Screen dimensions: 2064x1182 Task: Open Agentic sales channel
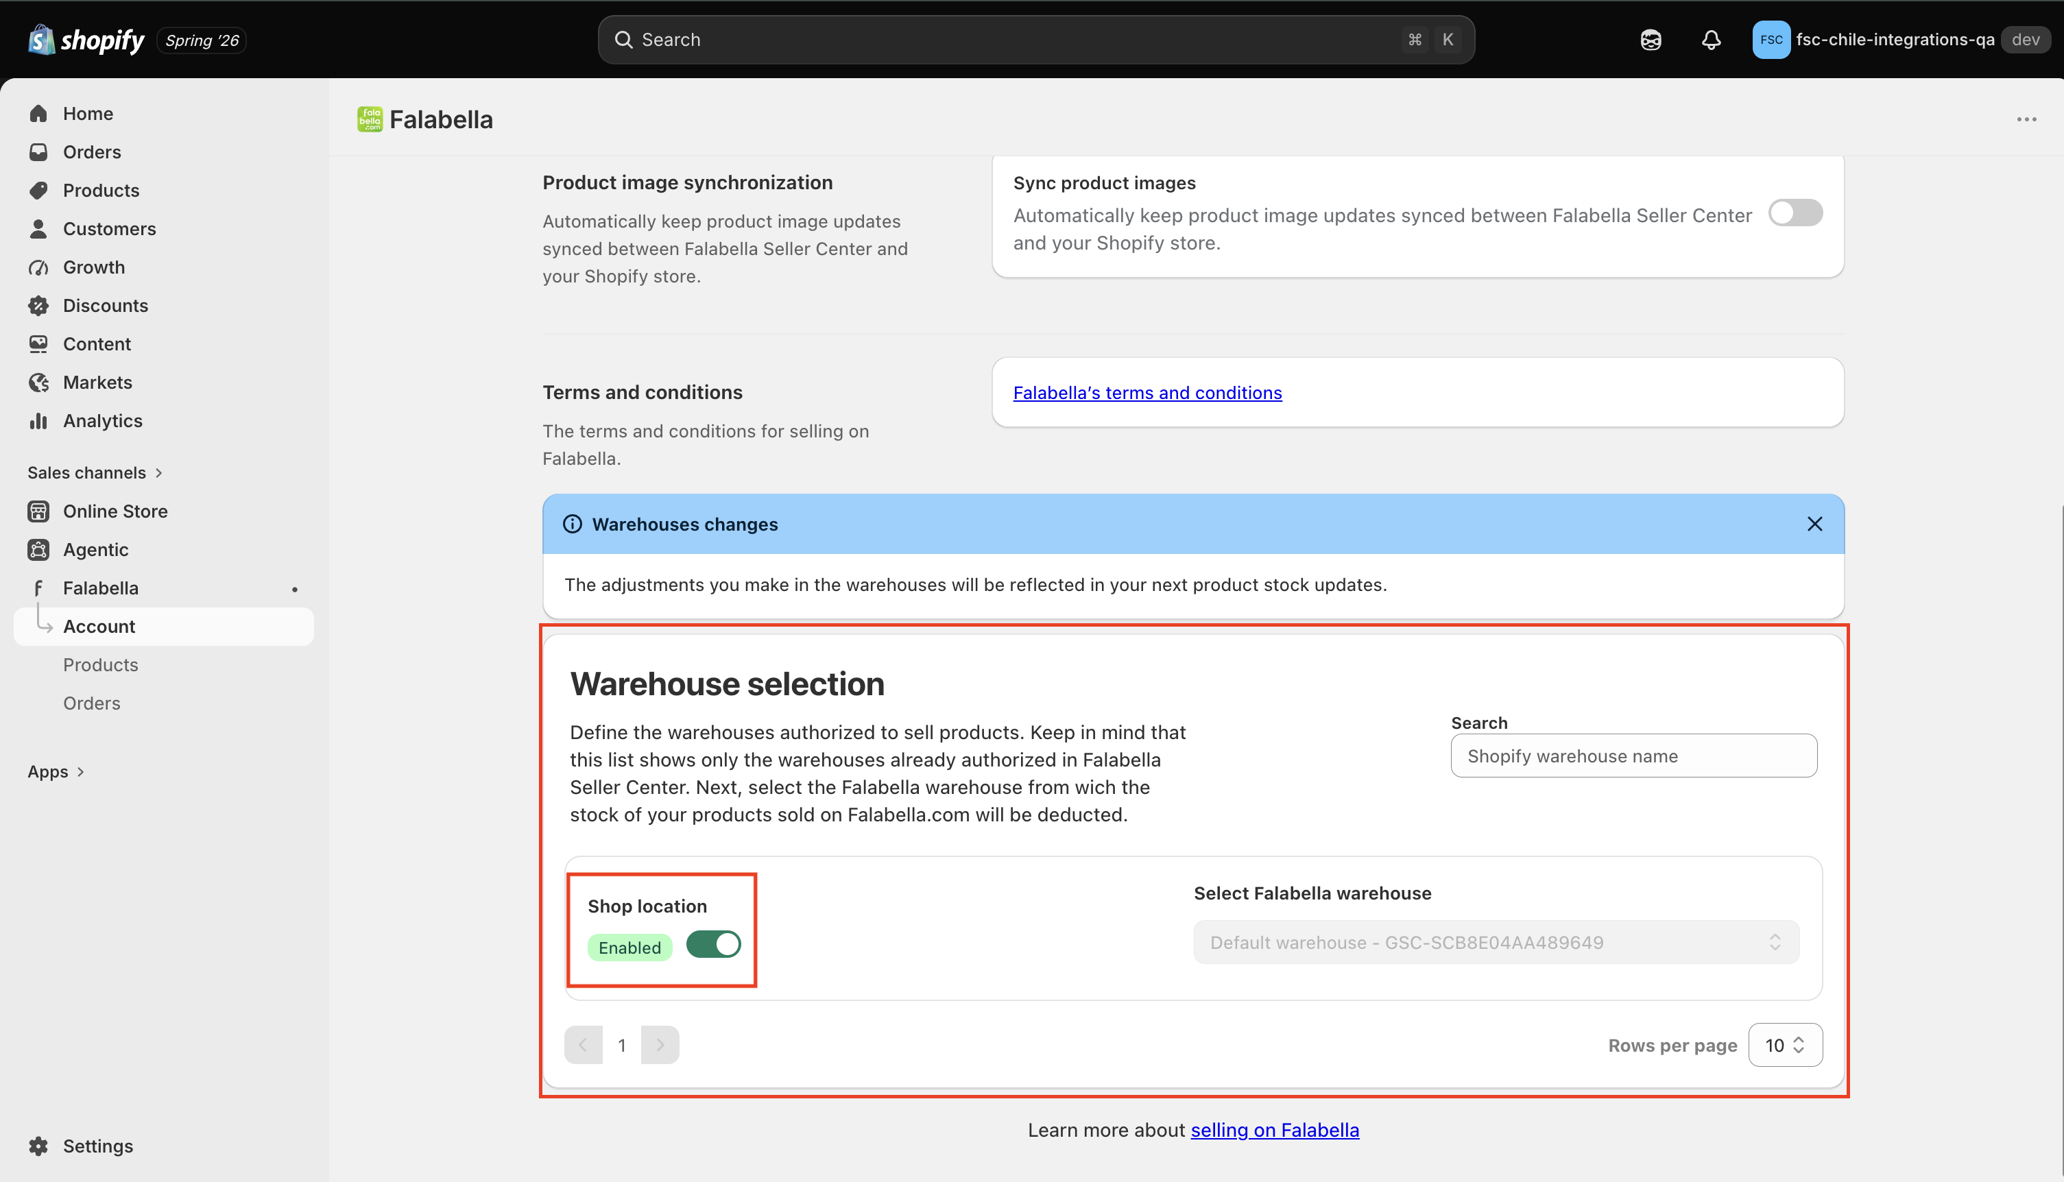[x=96, y=550]
